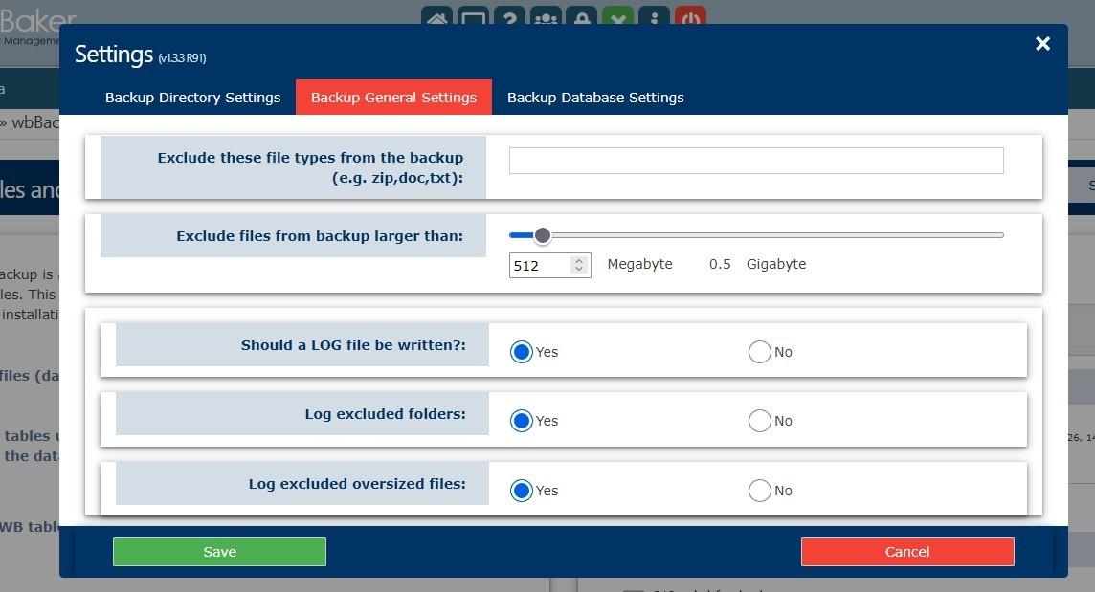Increase Megabyte value using the spinner up arrow
Viewport: 1095px width, 592px height.
click(578, 260)
